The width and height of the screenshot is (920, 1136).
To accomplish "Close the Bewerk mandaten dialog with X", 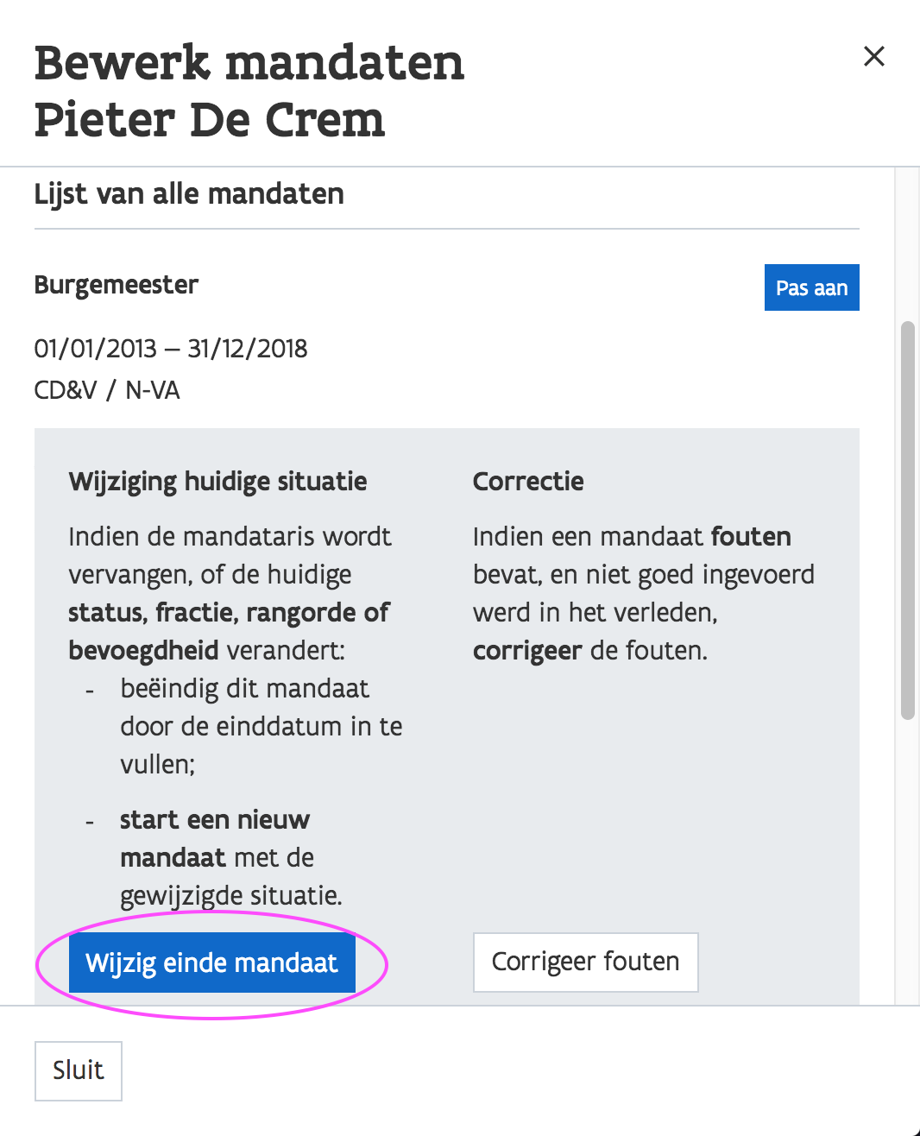I will pos(874,56).
